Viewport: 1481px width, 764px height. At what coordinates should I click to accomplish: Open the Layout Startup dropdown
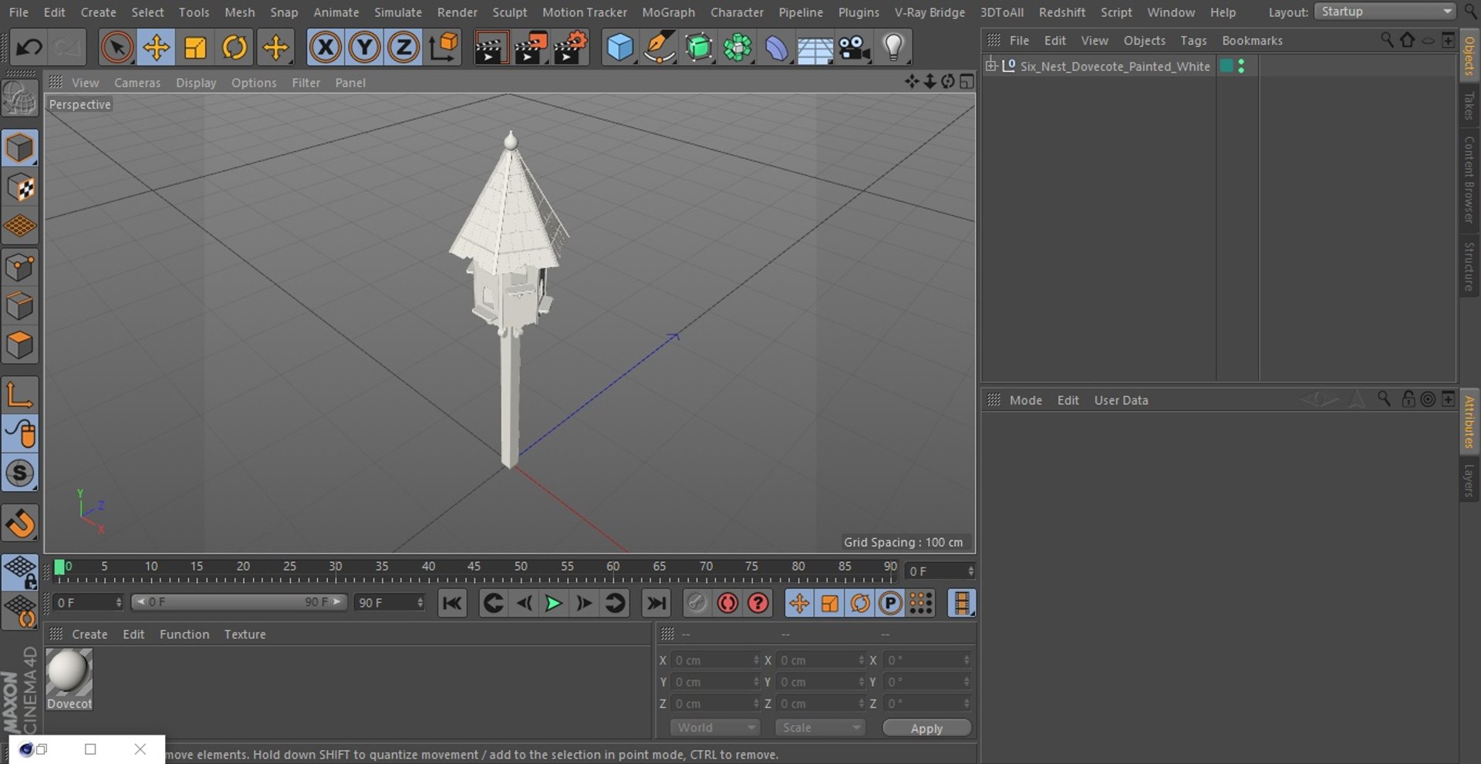(1385, 12)
